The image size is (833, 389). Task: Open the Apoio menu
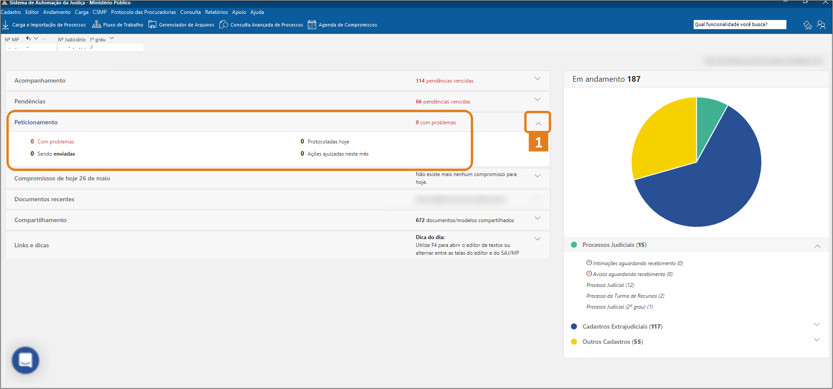[x=239, y=12]
